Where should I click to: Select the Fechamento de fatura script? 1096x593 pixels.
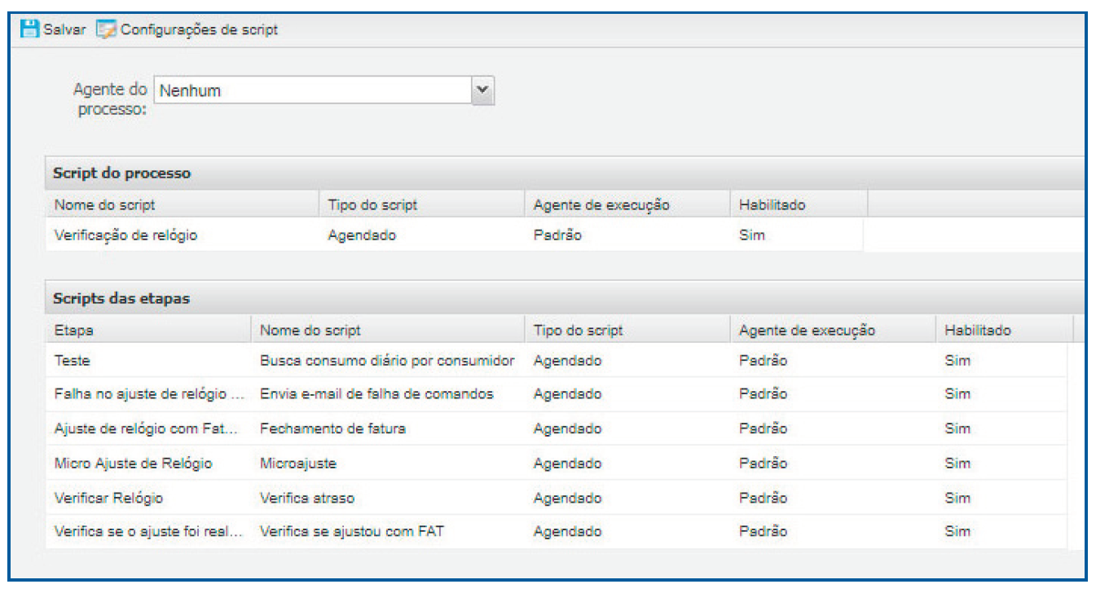point(332,428)
